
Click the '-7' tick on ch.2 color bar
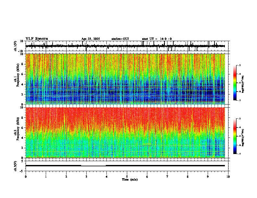pyautogui.click(x=239, y=154)
